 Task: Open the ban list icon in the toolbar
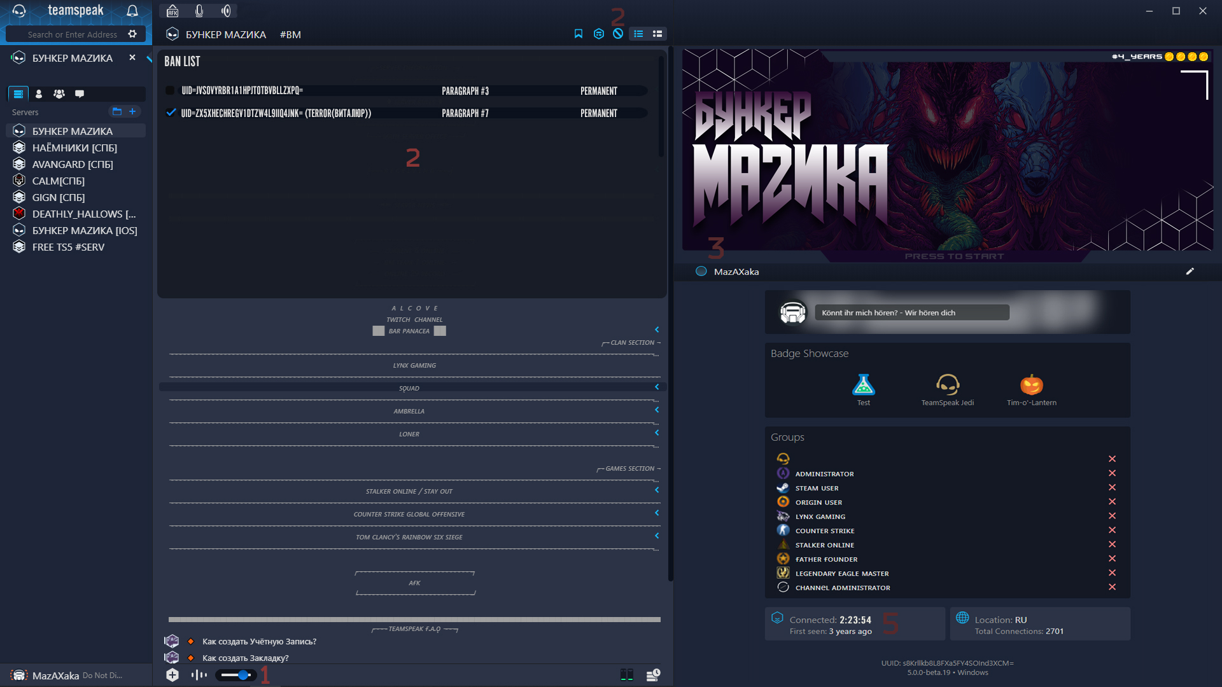(x=617, y=34)
